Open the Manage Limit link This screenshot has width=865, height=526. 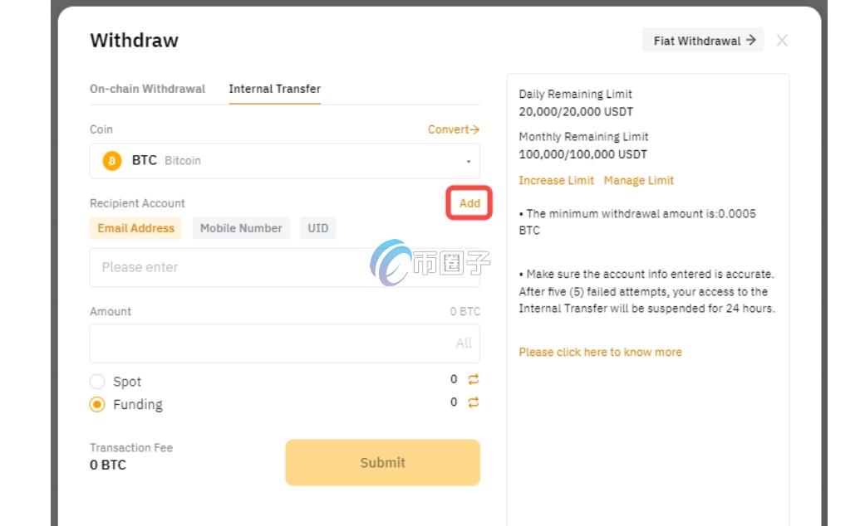638,180
